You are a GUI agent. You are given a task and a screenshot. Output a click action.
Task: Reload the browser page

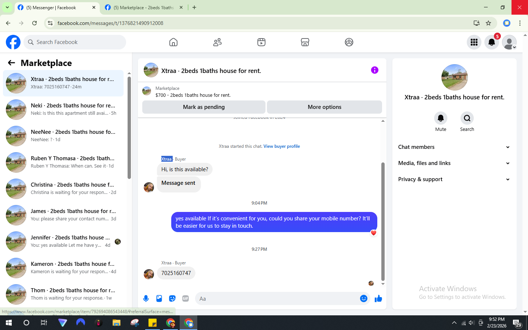[34, 23]
